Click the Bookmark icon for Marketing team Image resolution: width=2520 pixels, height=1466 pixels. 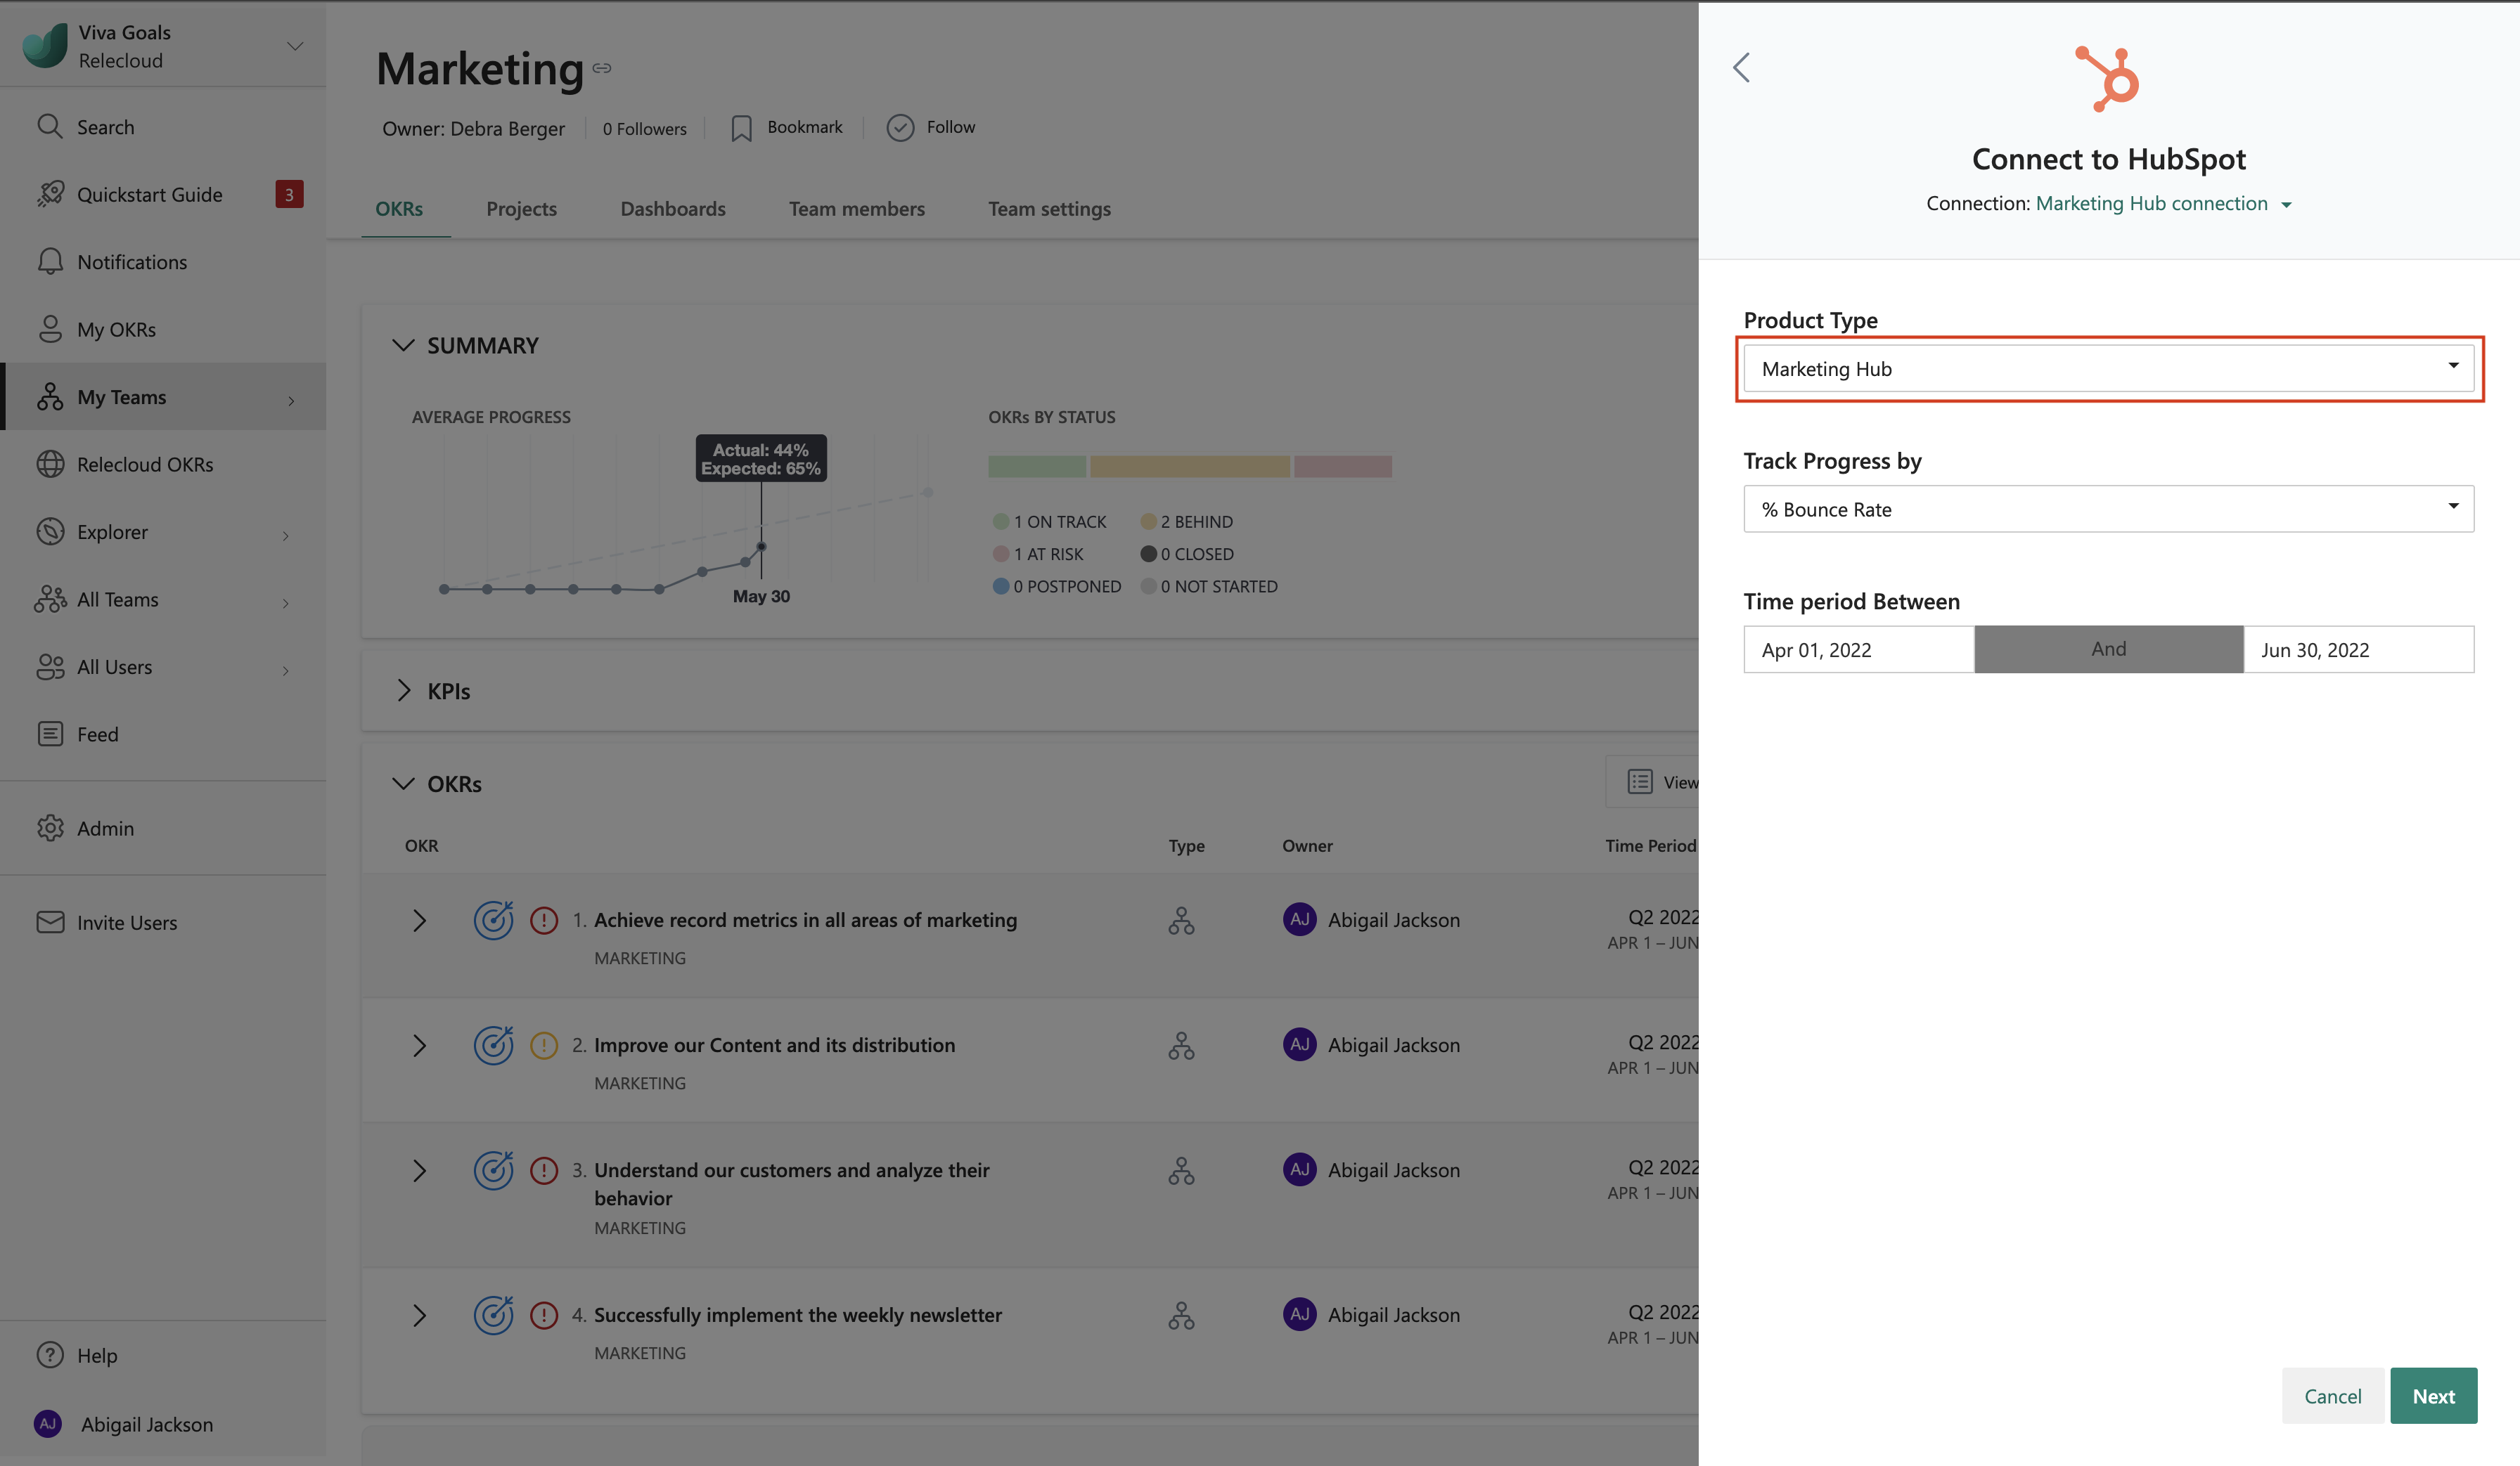click(741, 128)
